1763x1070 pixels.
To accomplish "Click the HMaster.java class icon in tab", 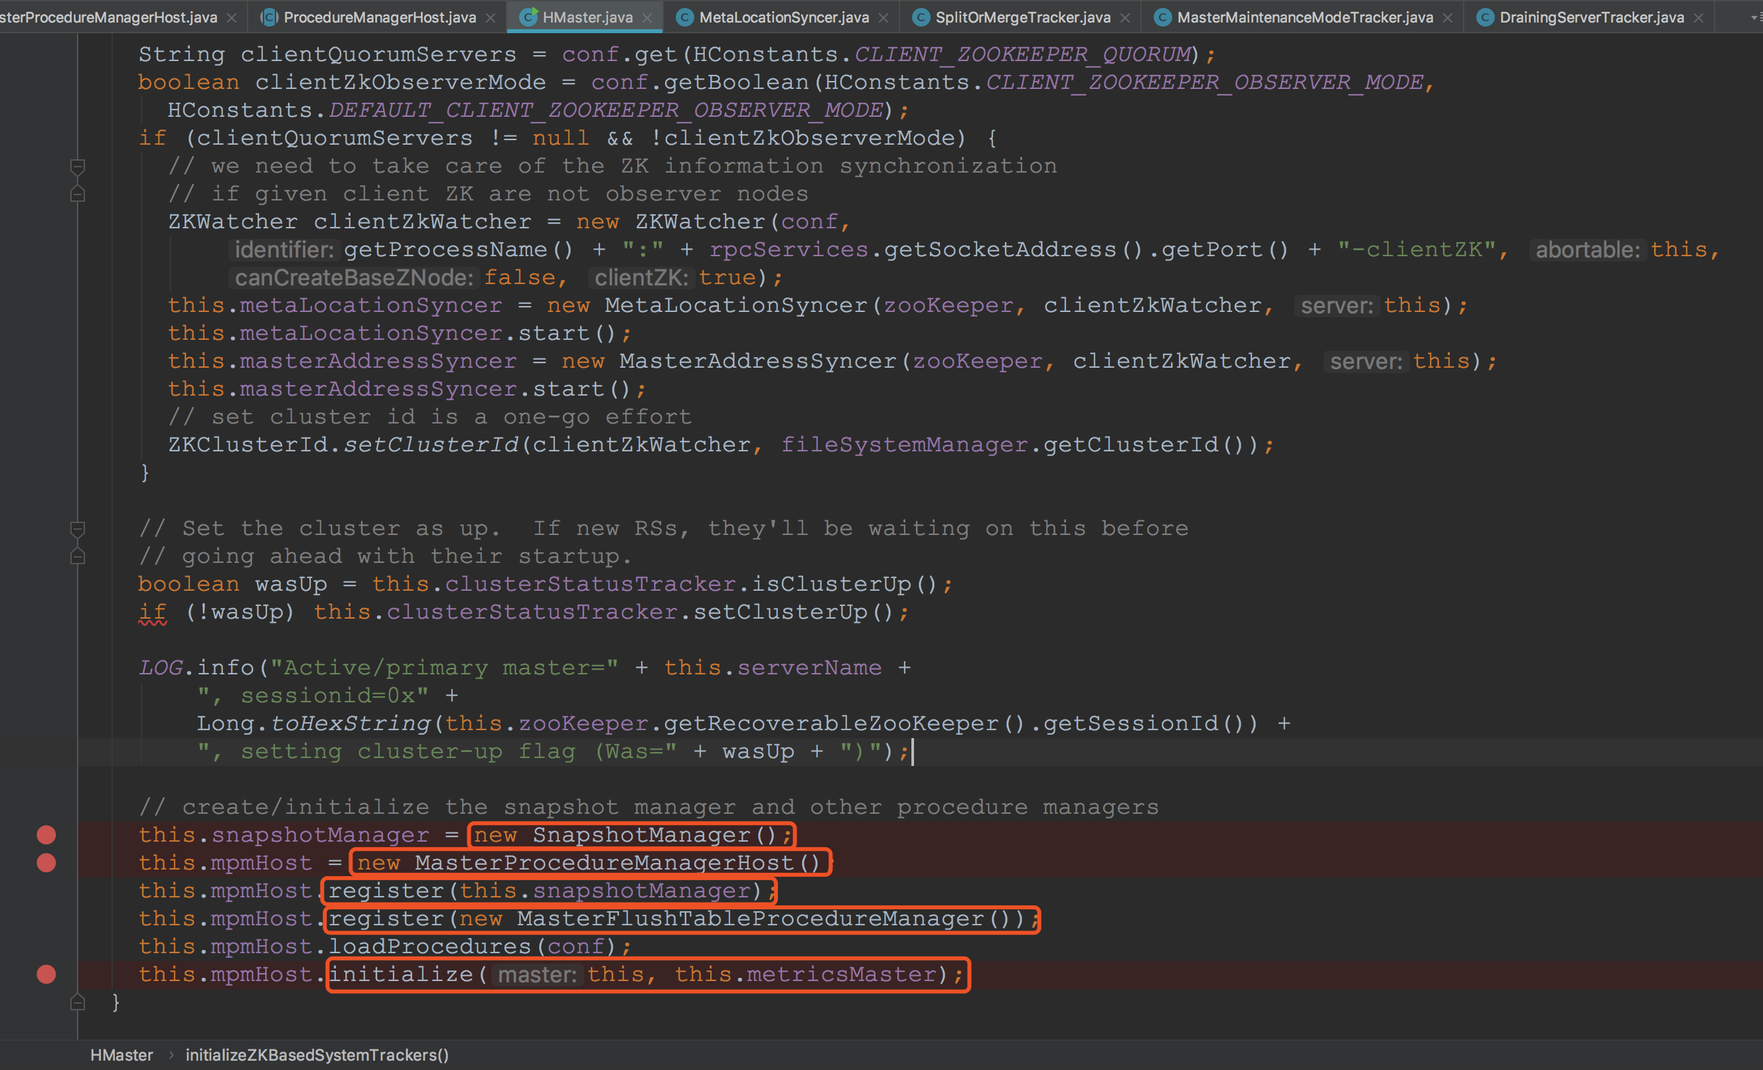I will point(528,17).
